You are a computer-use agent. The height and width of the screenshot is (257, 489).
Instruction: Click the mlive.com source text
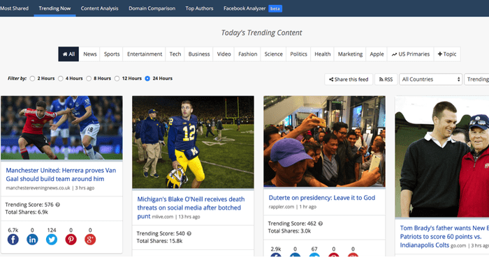click(x=163, y=217)
